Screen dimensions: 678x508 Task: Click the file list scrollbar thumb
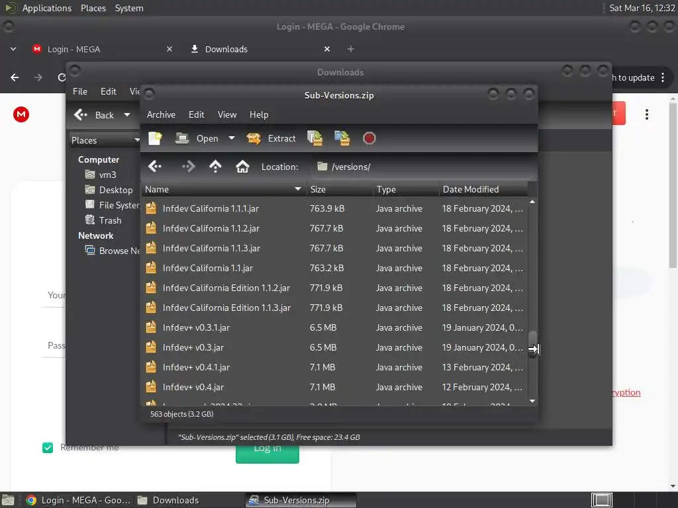pyautogui.click(x=533, y=344)
